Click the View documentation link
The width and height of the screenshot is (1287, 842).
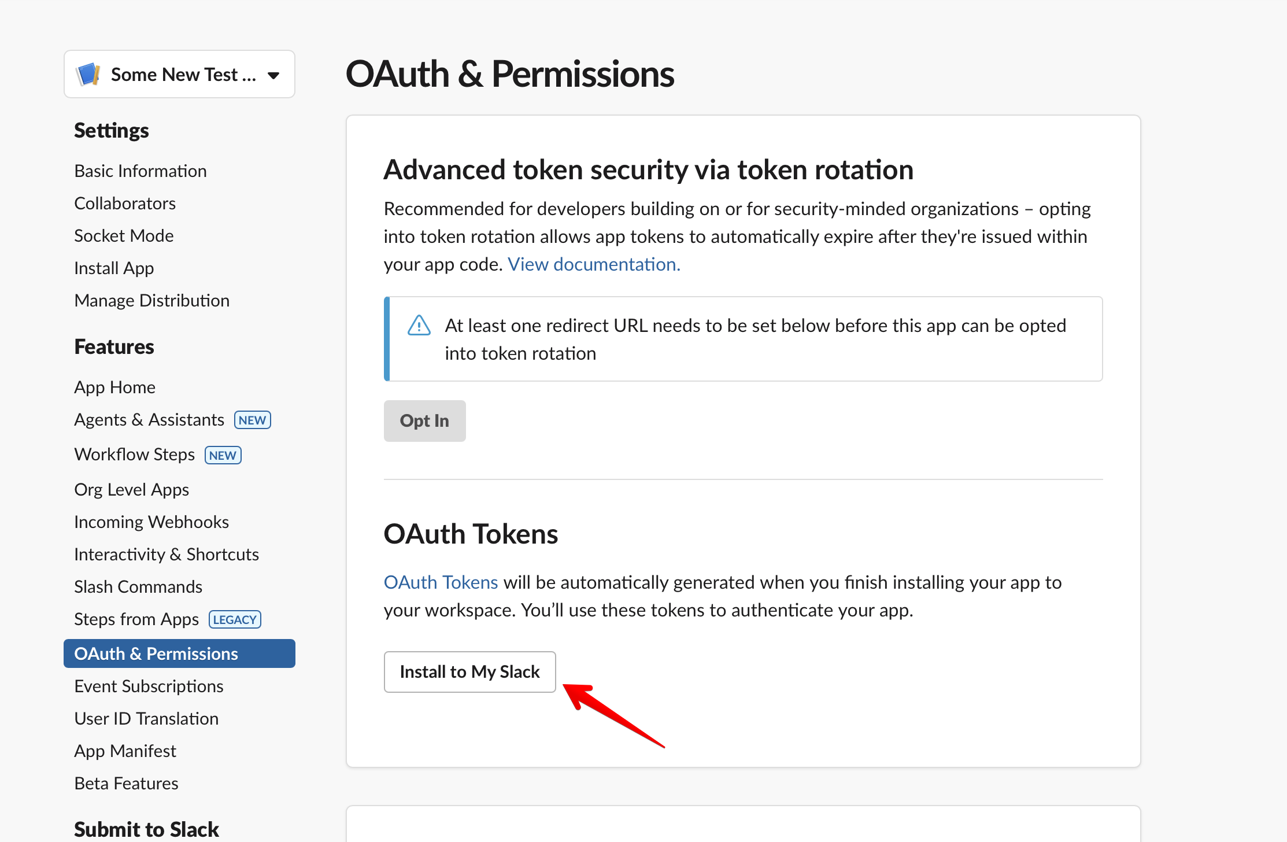pos(594,264)
